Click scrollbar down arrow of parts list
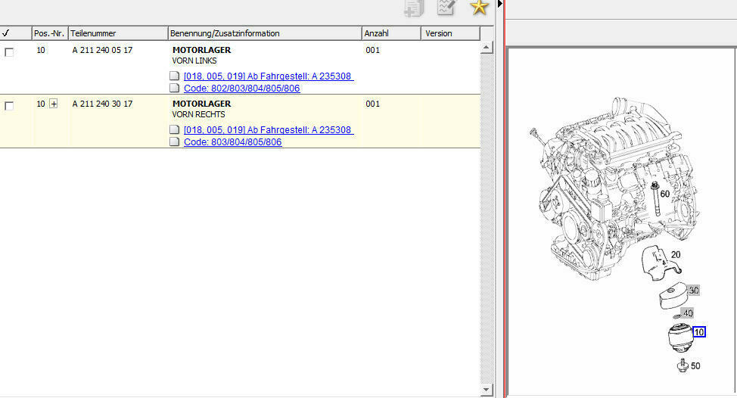 click(487, 390)
